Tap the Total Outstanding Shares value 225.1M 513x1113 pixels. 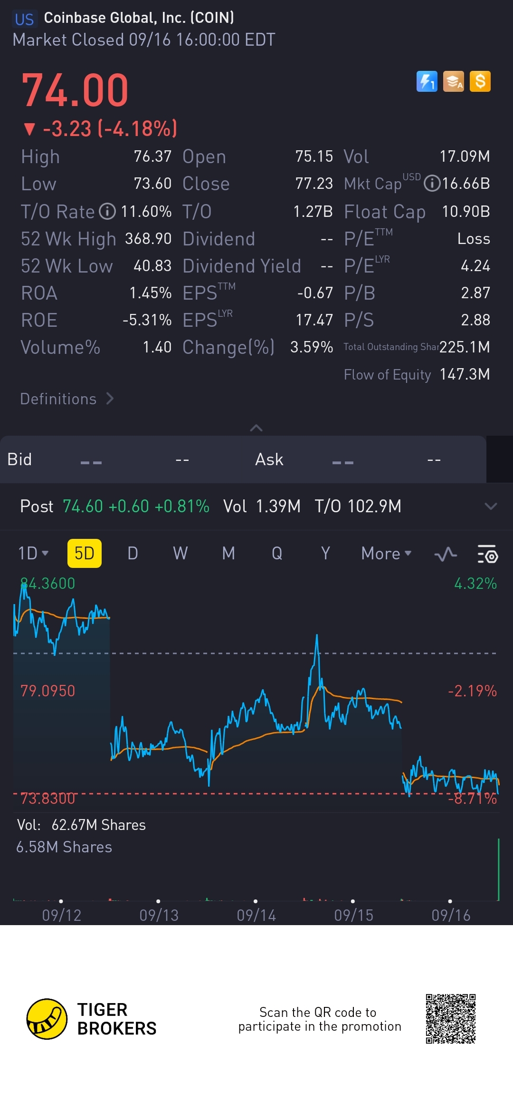(x=465, y=347)
